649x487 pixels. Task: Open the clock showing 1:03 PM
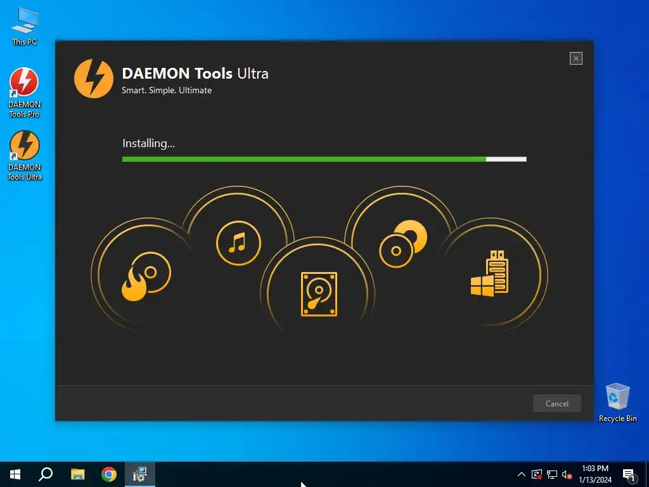pyautogui.click(x=595, y=474)
